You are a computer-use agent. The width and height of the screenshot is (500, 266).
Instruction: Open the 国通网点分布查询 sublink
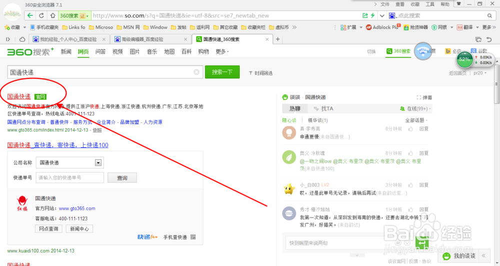(x=26, y=122)
